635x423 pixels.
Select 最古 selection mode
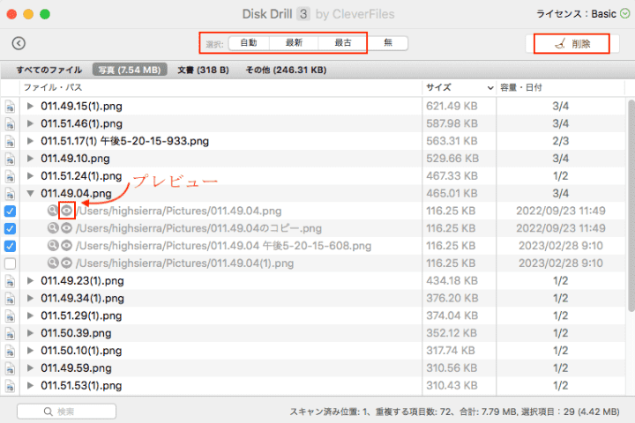(x=343, y=43)
